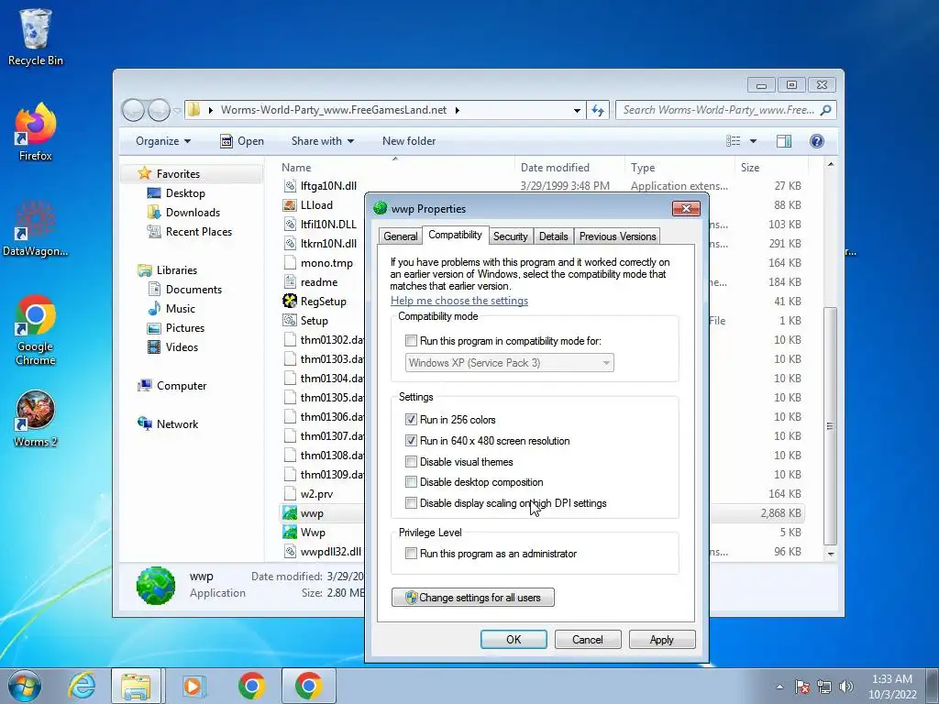The image size is (939, 704).
Task: Select the Firefox desktop shortcut
Action: coord(35,132)
